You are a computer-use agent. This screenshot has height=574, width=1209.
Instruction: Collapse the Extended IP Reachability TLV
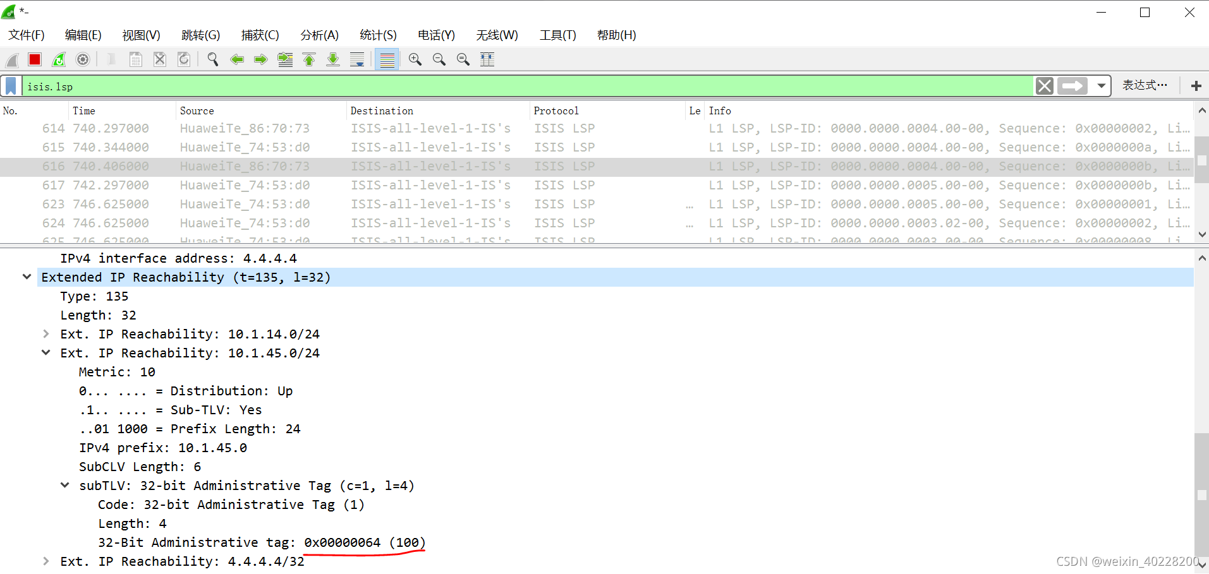pyautogui.click(x=27, y=277)
